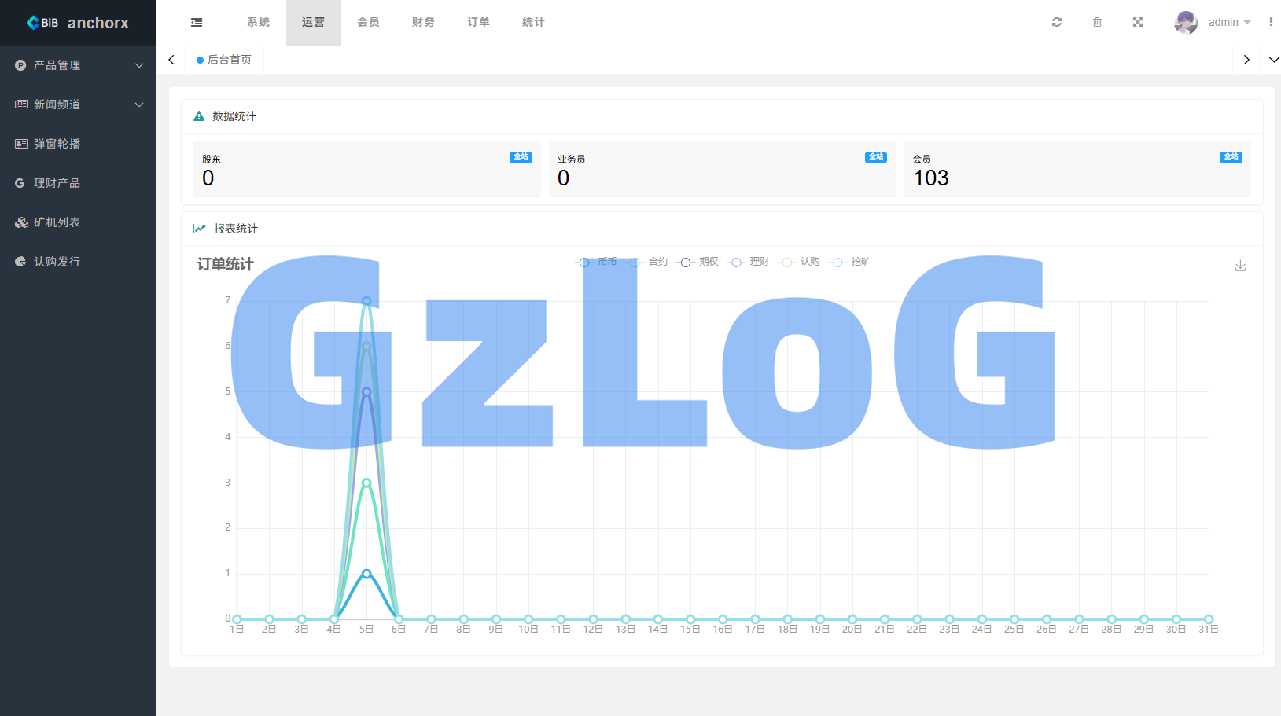The height and width of the screenshot is (716, 1281).
Task: Toggle the 挖矿 series in chart legend
Action: (x=850, y=263)
